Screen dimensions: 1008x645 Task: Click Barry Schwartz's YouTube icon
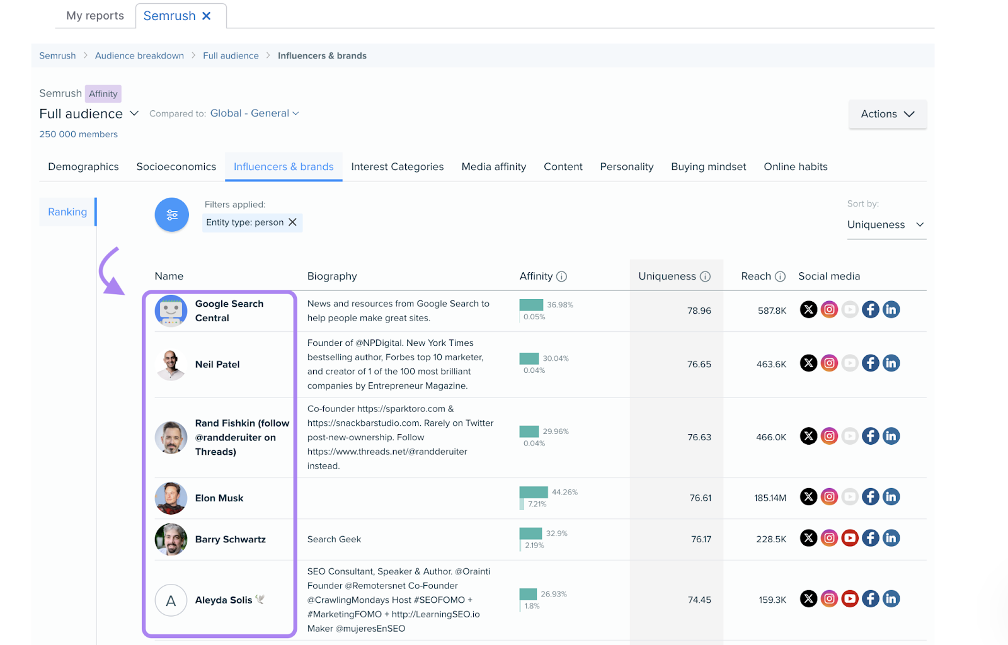tap(850, 538)
